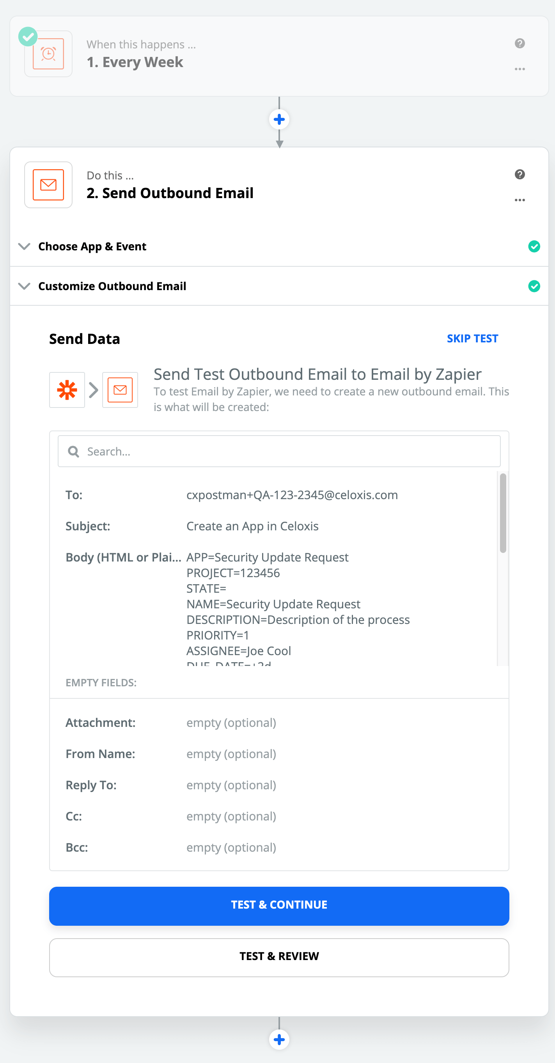The image size is (555, 1063).
Task: Click the Skip Test link
Action: click(472, 339)
